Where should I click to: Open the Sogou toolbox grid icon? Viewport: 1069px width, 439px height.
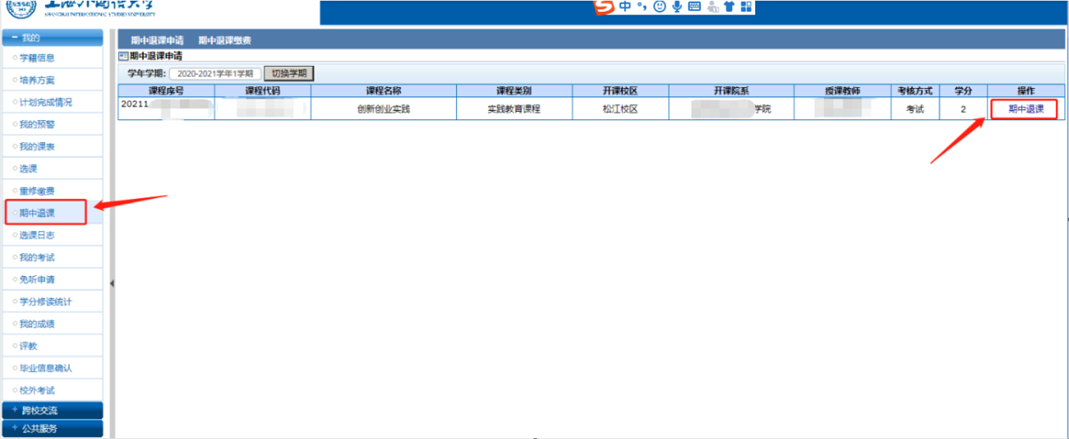coord(746,6)
